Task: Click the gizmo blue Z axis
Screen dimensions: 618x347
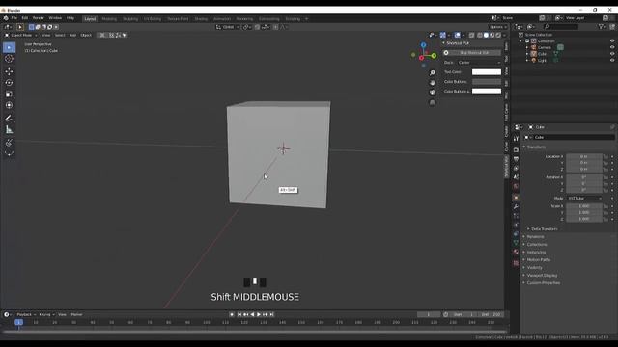Action: tap(423, 45)
